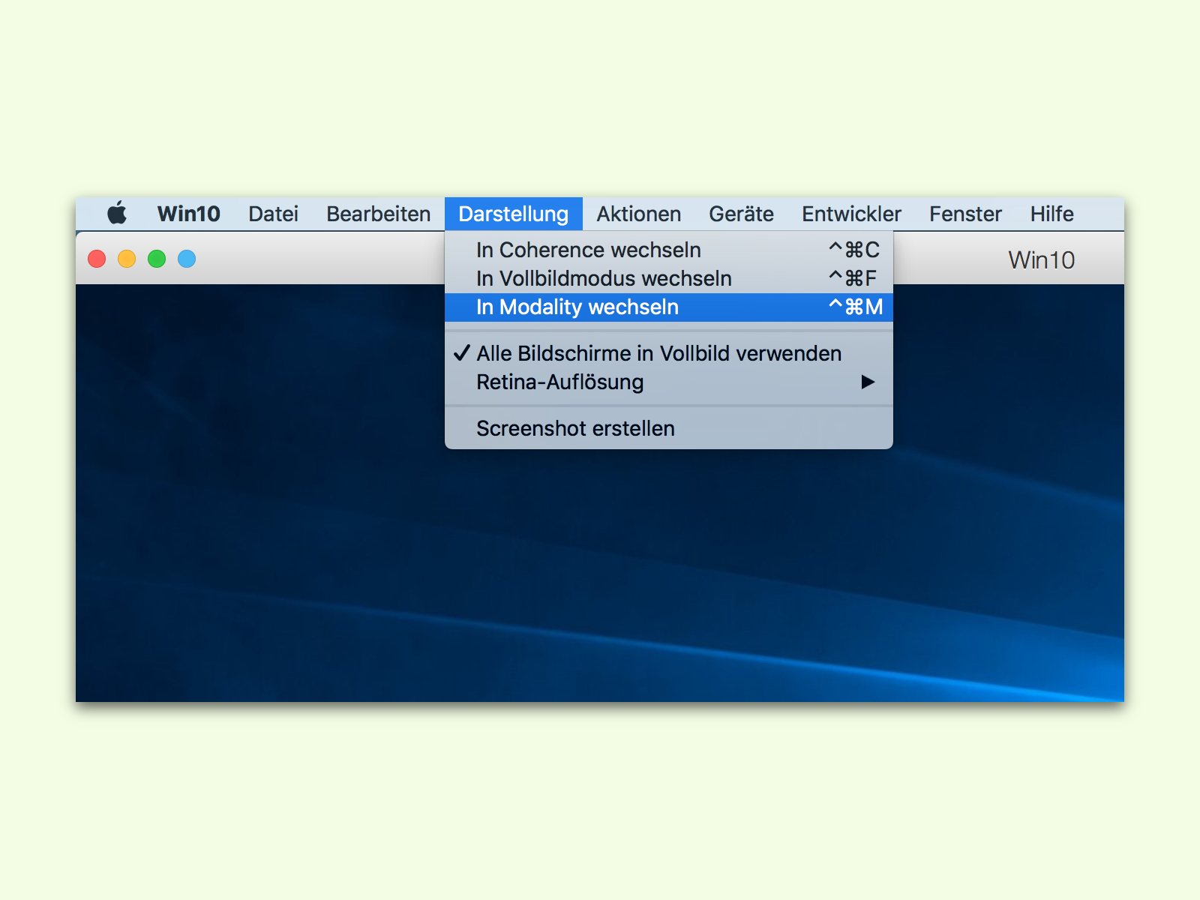
Task: Open the Fenster menu
Action: pos(965,214)
